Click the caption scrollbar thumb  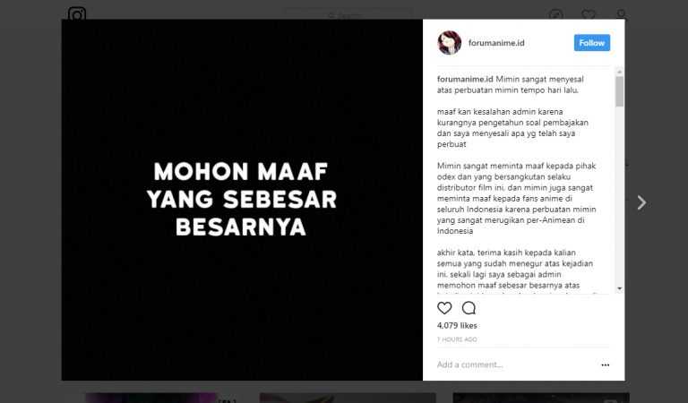(x=620, y=91)
